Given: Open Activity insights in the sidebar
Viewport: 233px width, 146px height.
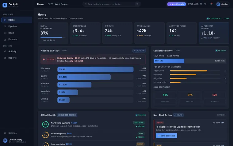Looking at the screenshot, I should click(17, 51).
